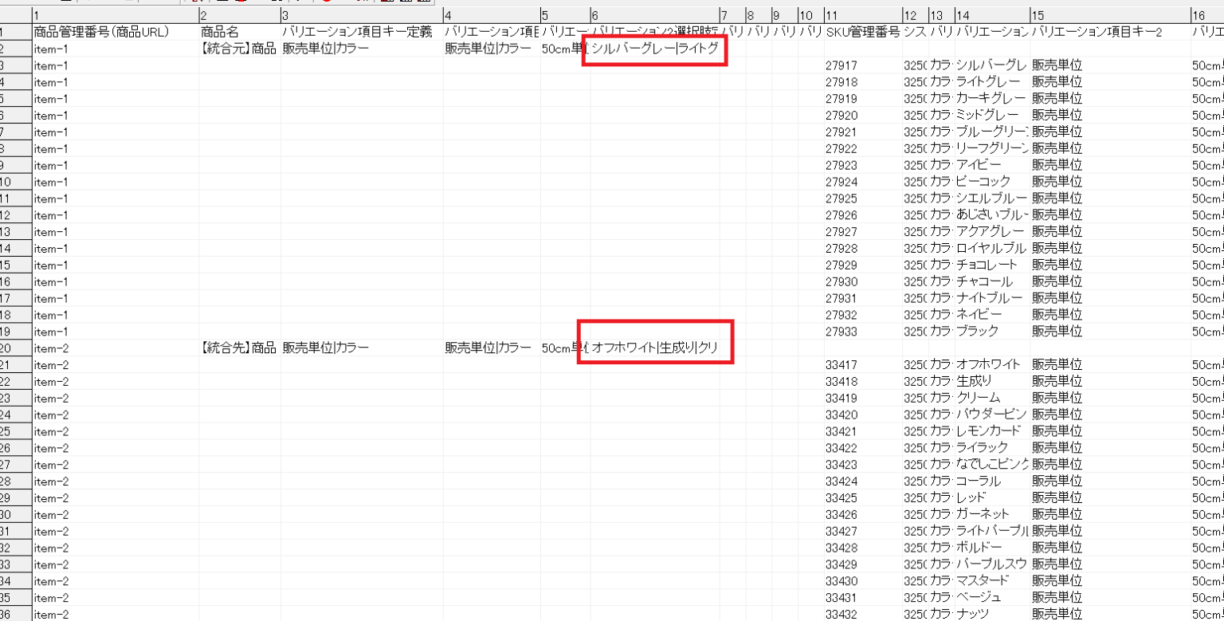Click the チョコレート color cell

[991, 265]
